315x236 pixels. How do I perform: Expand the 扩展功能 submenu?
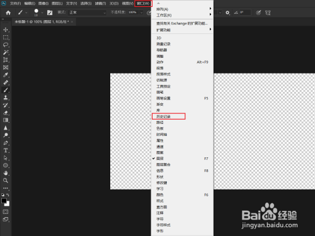(182, 30)
